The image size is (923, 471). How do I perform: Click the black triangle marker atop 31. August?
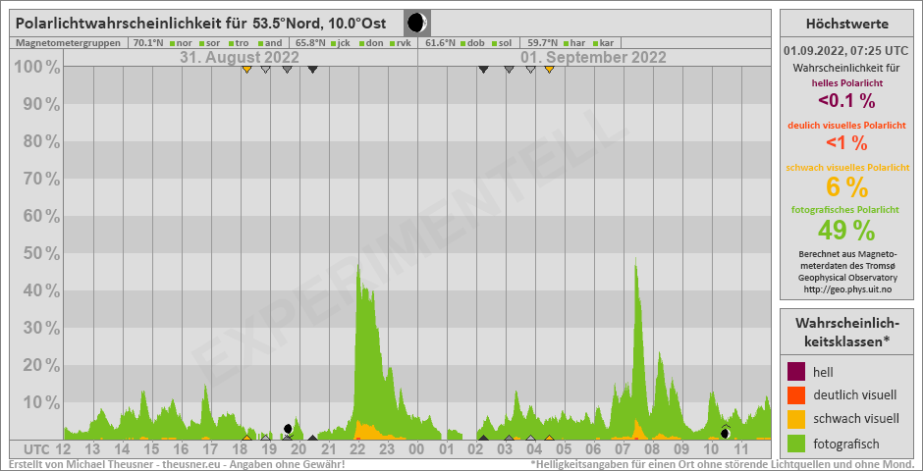point(312,70)
